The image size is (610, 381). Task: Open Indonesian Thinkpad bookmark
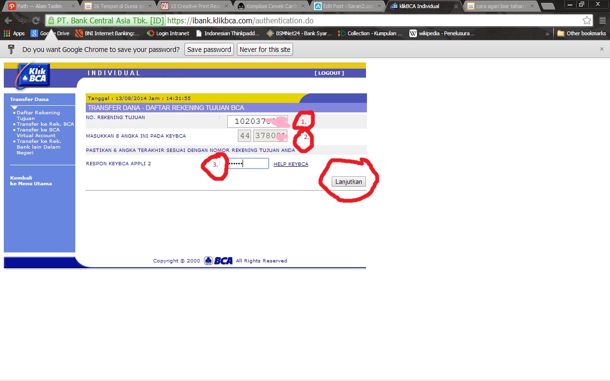pyautogui.click(x=227, y=33)
